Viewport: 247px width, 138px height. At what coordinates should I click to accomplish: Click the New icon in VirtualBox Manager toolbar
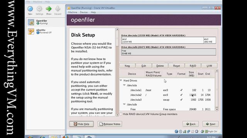[30, 10]
